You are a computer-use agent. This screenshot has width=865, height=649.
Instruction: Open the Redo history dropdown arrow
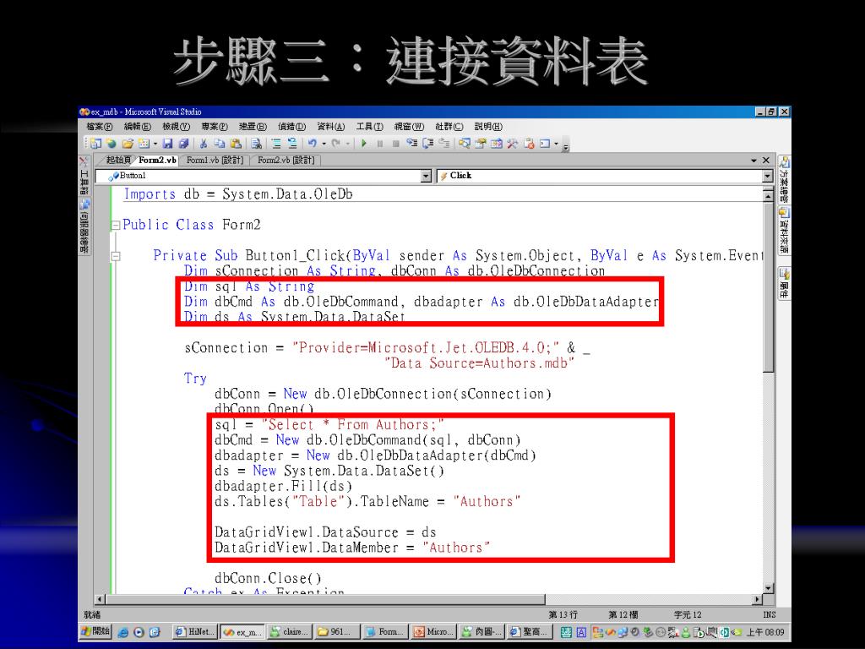(x=347, y=144)
